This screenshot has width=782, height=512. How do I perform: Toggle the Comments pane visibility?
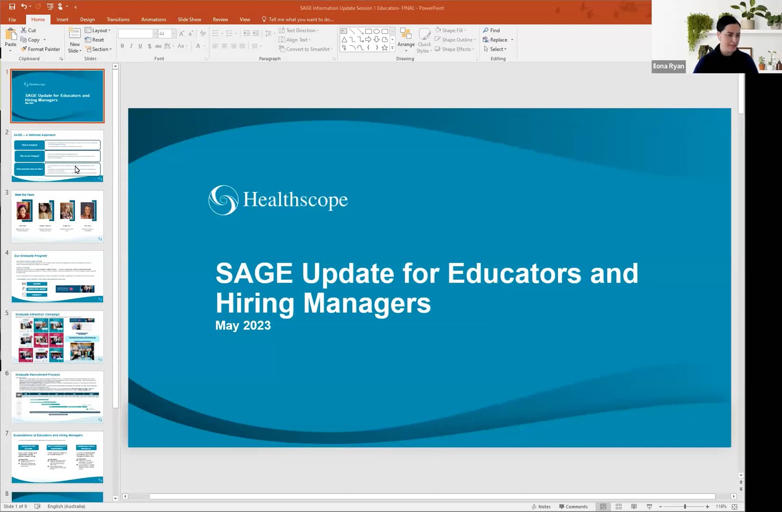point(574,506)
